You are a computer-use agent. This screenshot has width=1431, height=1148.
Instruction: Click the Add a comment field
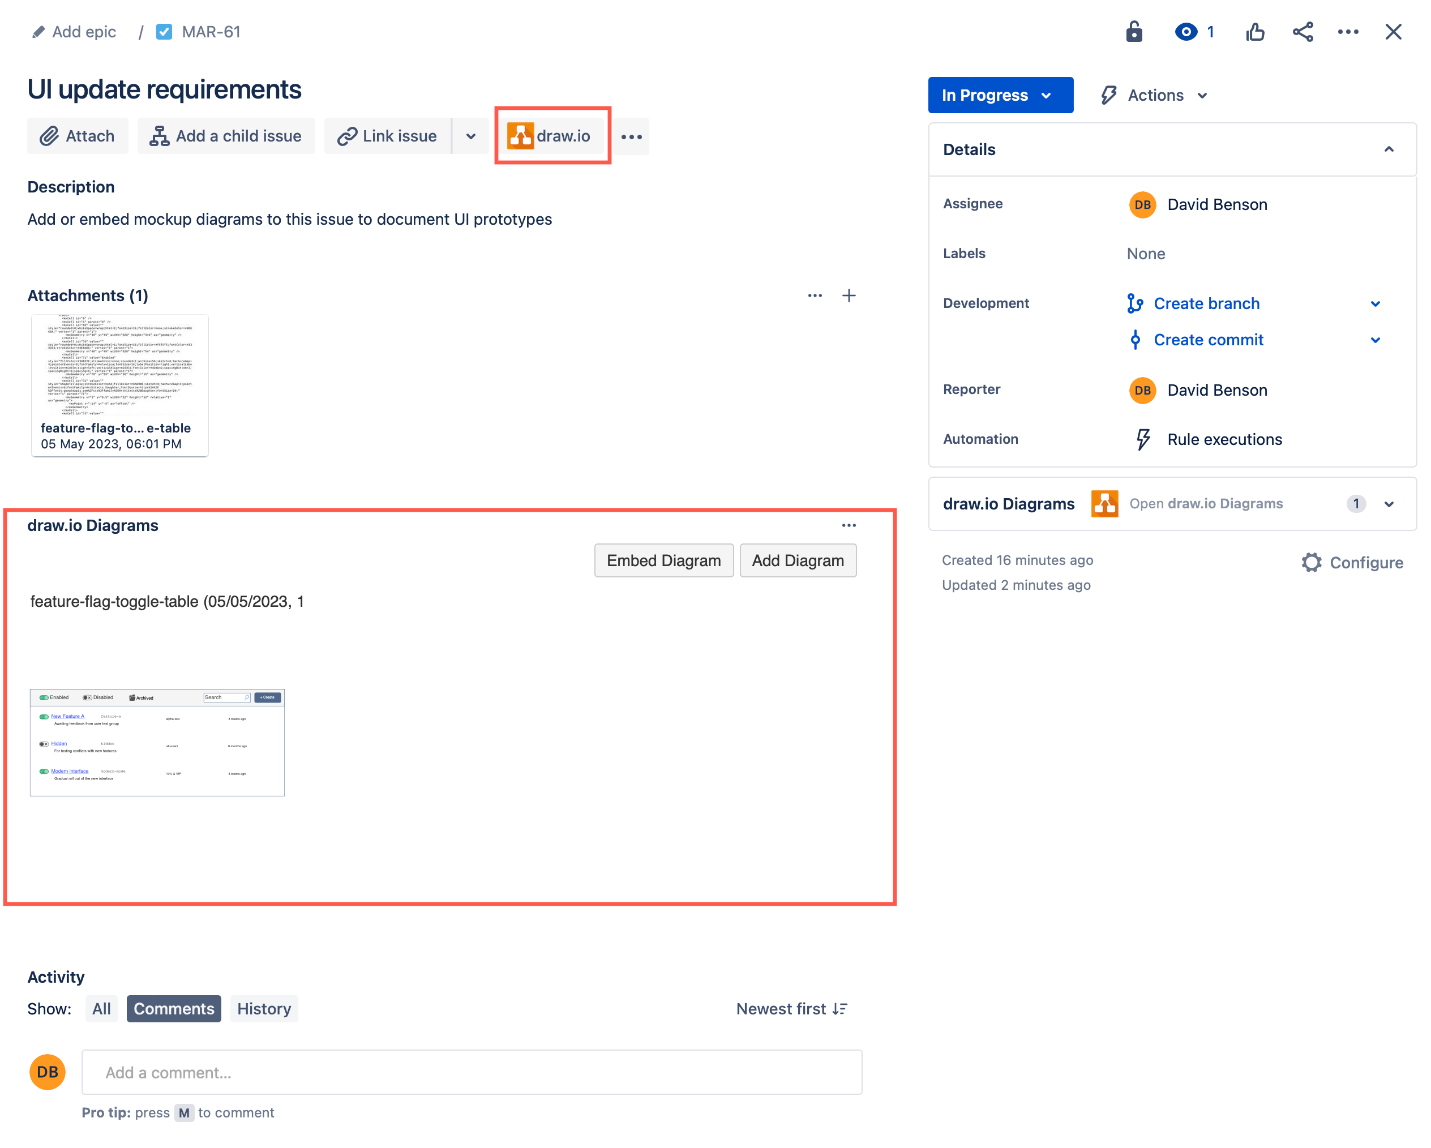472,1072
